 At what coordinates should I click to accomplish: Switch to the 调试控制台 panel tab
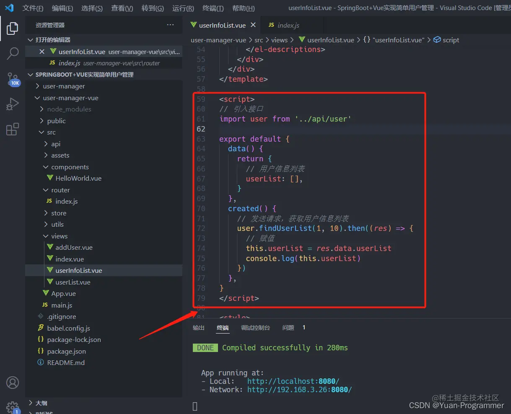point(255,328)
